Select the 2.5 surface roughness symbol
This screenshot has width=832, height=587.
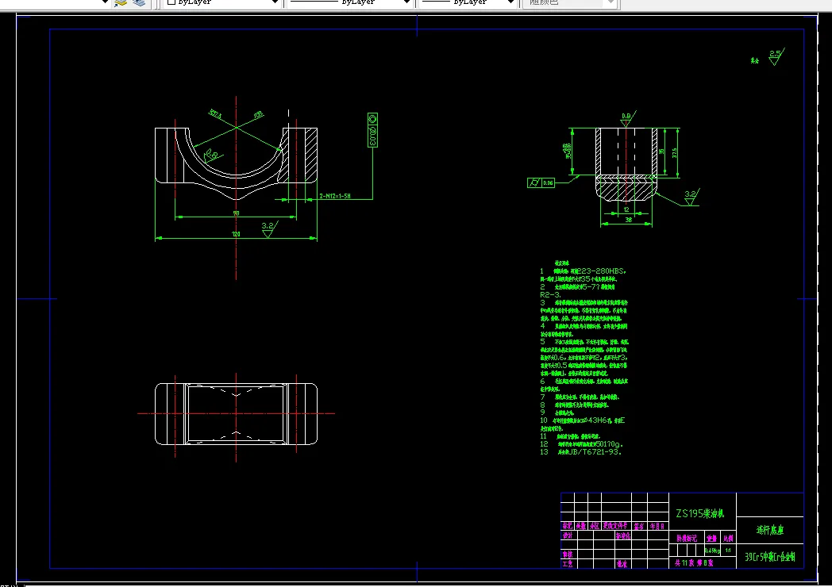point(776,56)
